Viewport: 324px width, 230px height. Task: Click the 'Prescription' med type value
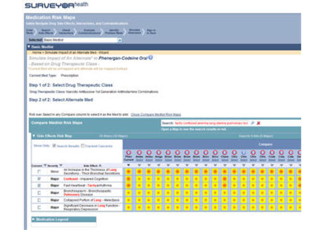69,75
